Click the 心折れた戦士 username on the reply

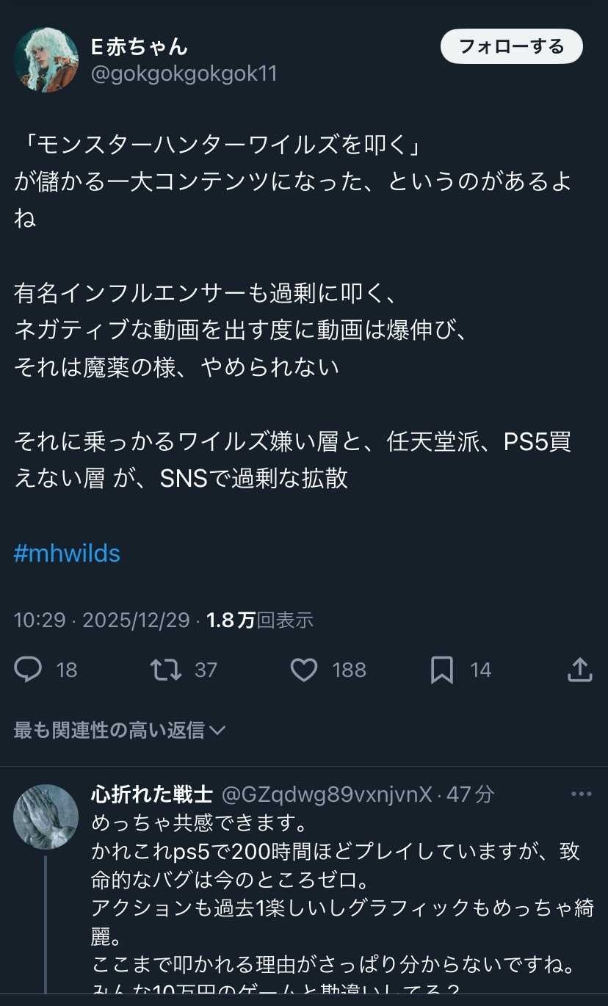[152, 795]
